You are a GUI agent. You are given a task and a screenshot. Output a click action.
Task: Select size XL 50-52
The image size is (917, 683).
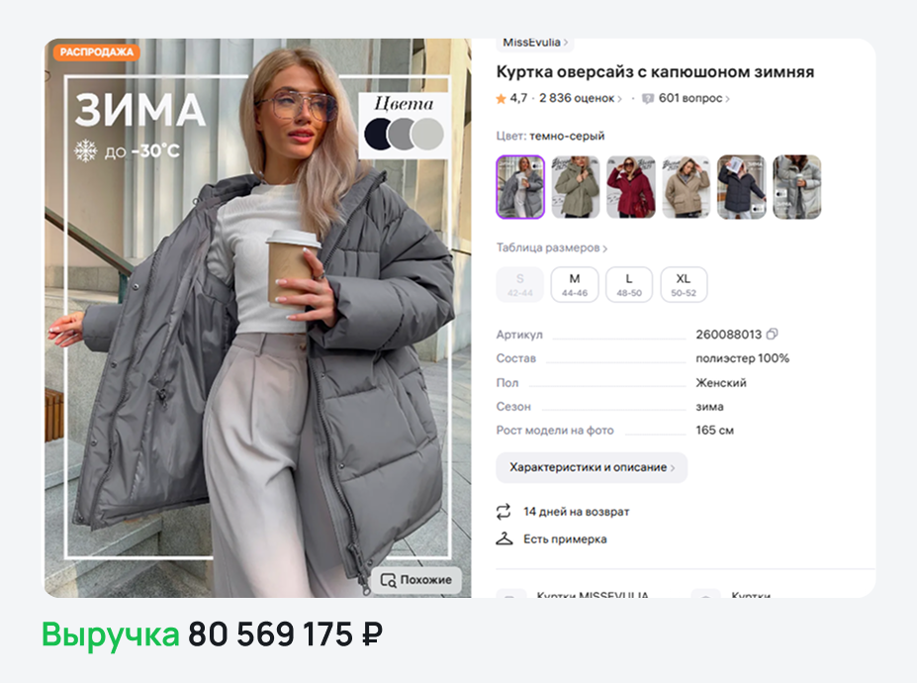[684, 284]
